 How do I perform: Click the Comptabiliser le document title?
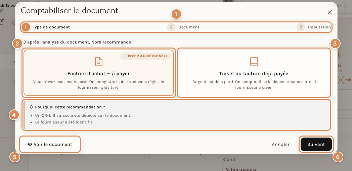(x=70, y=10)
